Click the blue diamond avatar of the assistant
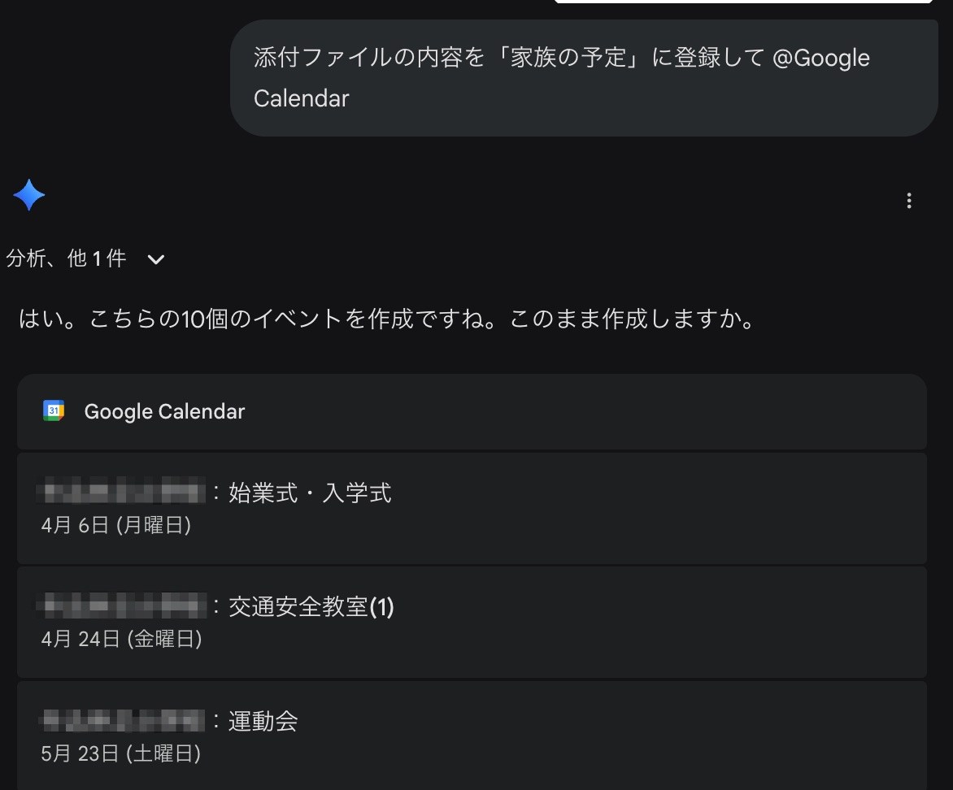This screenshot has height=790, width=953. (x=29, y=195)
